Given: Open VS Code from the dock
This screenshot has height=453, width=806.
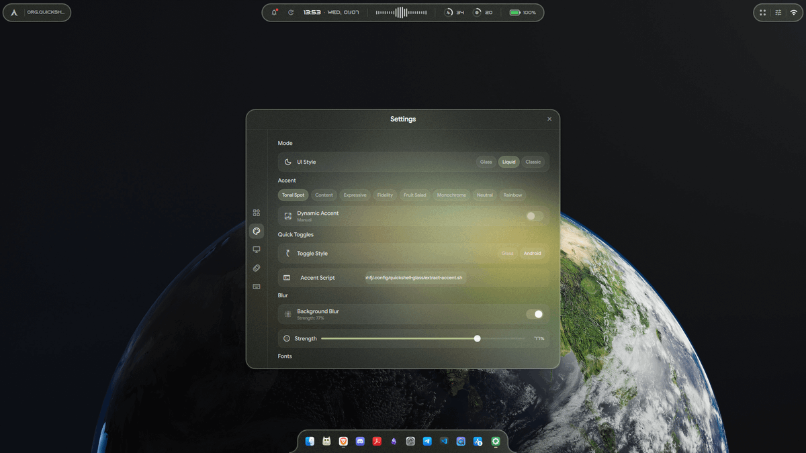Looking at the screenshot, I should click(444, 441).
